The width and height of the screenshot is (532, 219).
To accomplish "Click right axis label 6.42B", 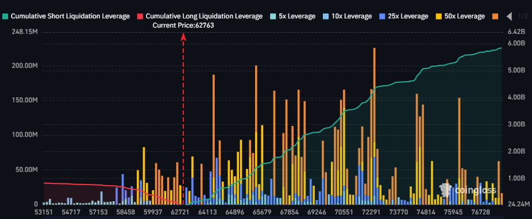I will 516,32.
